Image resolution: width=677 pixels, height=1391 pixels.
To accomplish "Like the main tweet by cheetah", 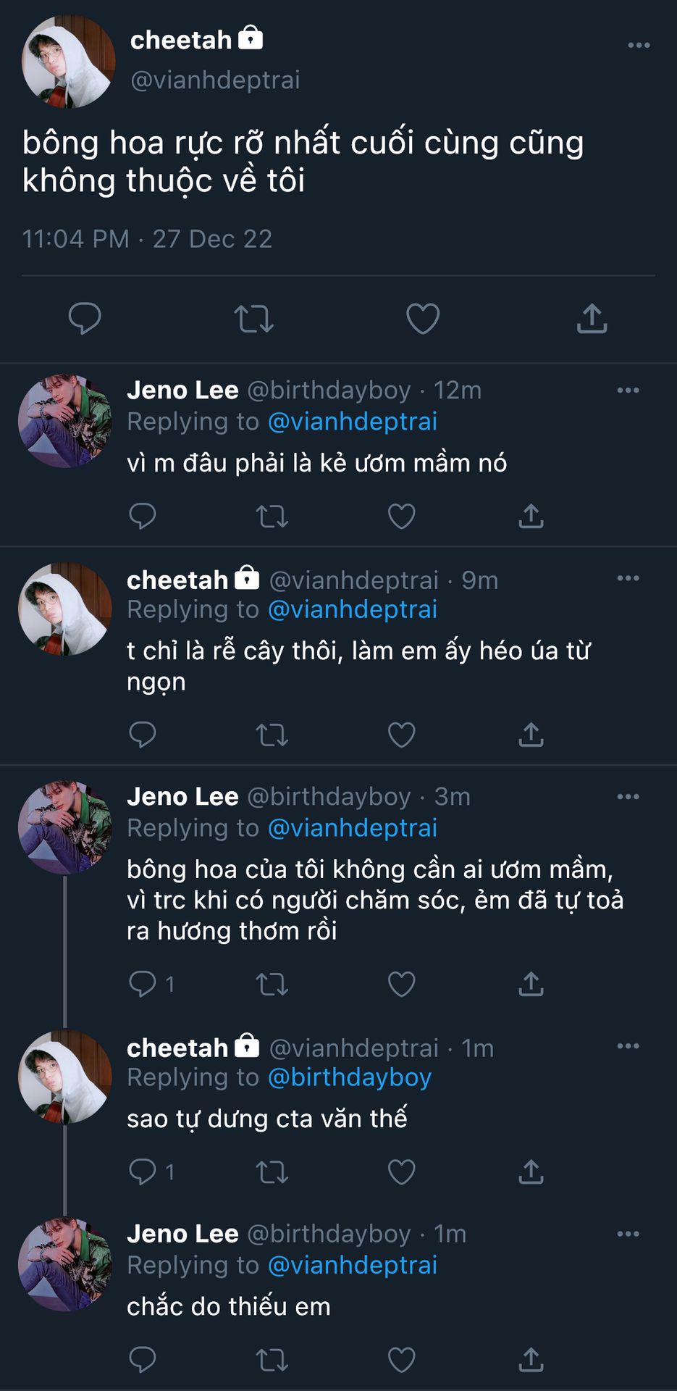I will [x=423, y=319].
